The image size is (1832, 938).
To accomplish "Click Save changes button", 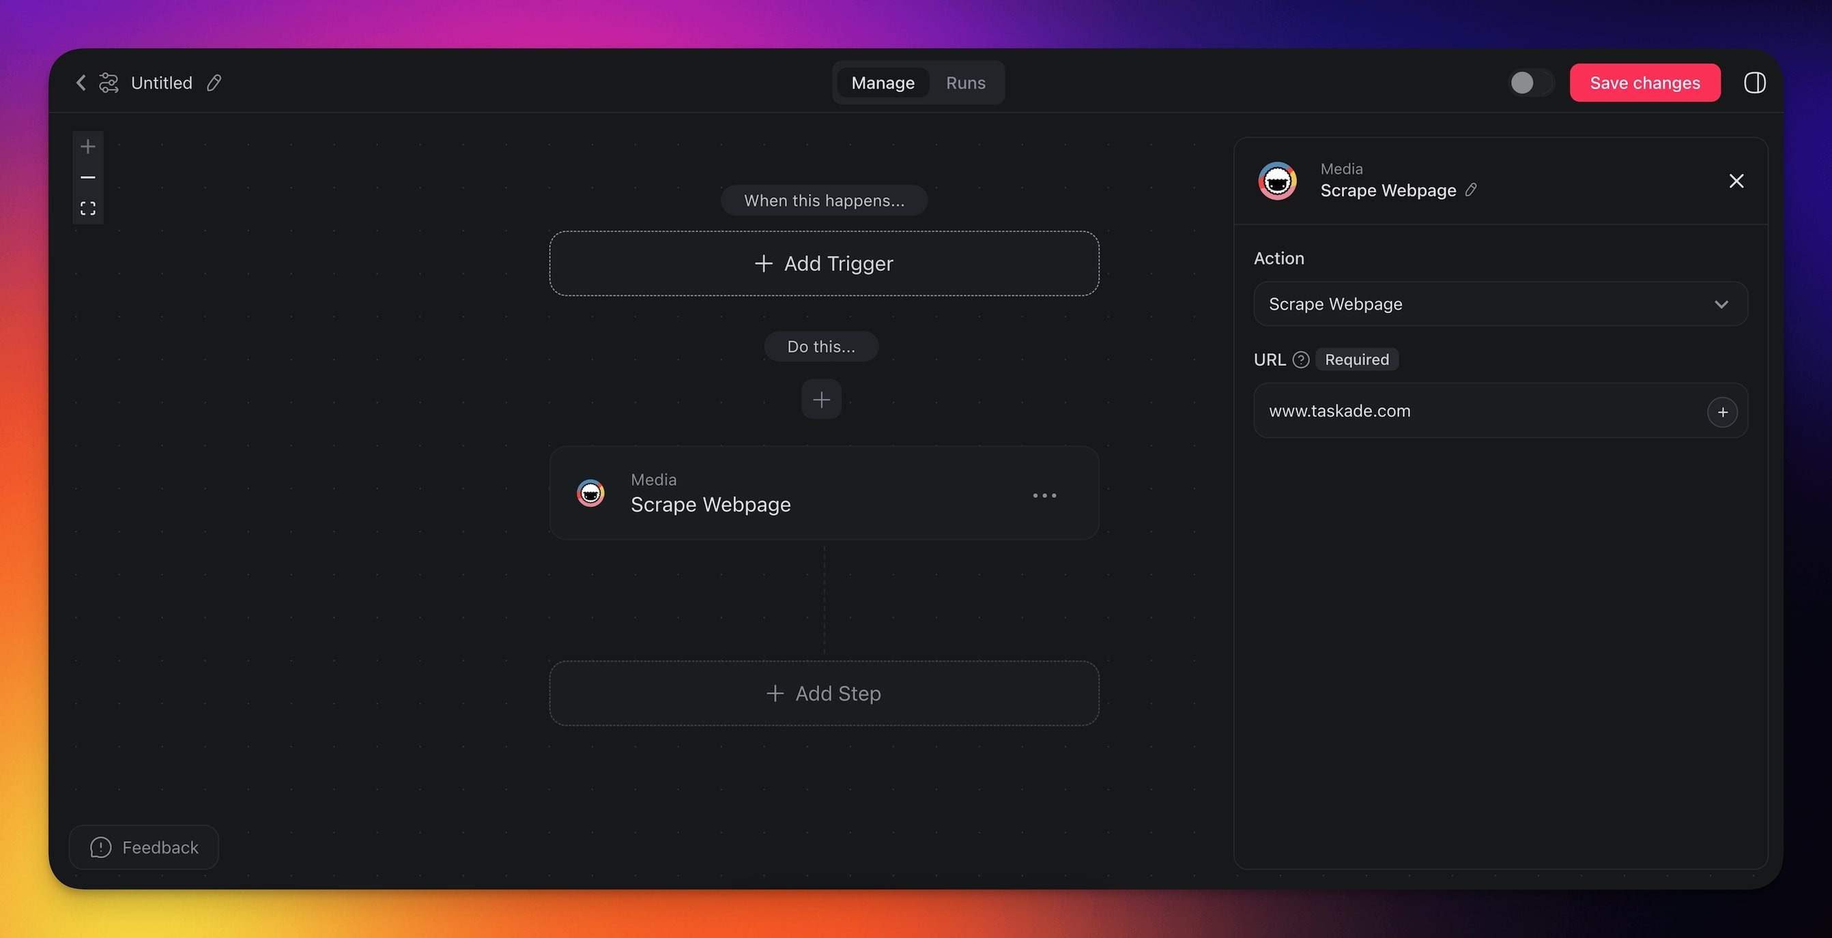I will 1644,83.
